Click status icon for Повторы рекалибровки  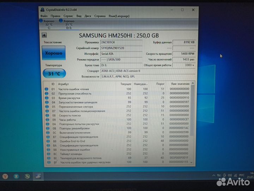48,128
